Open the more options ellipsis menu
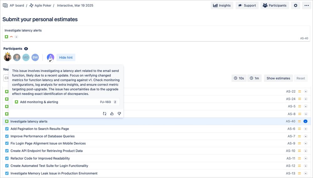Image resolution: width=313 pixels, height=178 pixels. [x=307, y=6]
